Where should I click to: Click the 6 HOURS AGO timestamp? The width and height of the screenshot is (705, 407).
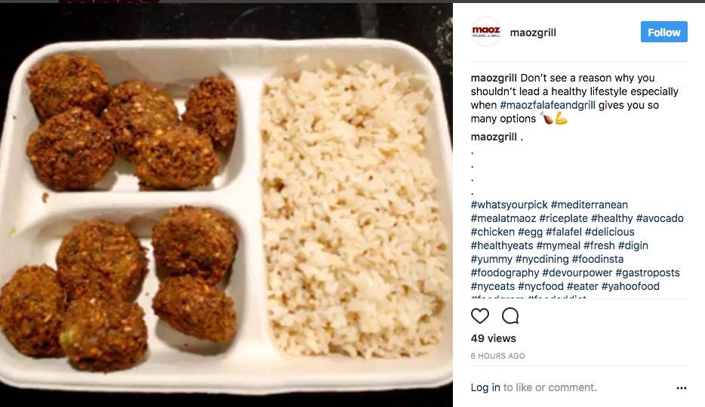[497, 356]
